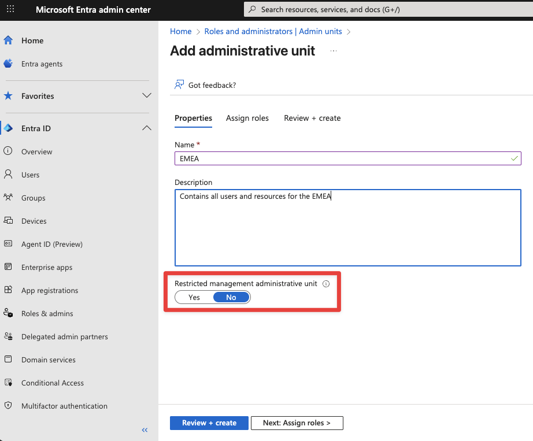The height and width of the screenshot is (441, 533).
Task: Collapse the Entra ID section chevron
Action: pos(147,128)
